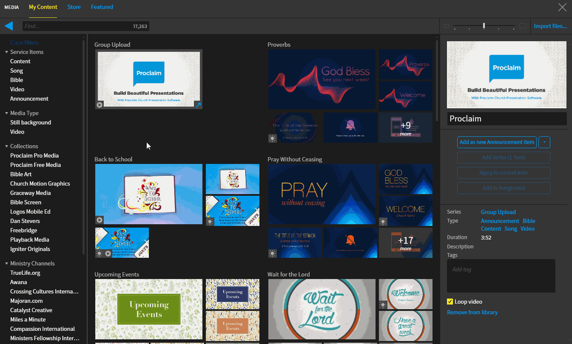Click Remove from library link
This screenshot has width=572, height=344.
pos(472,312)
